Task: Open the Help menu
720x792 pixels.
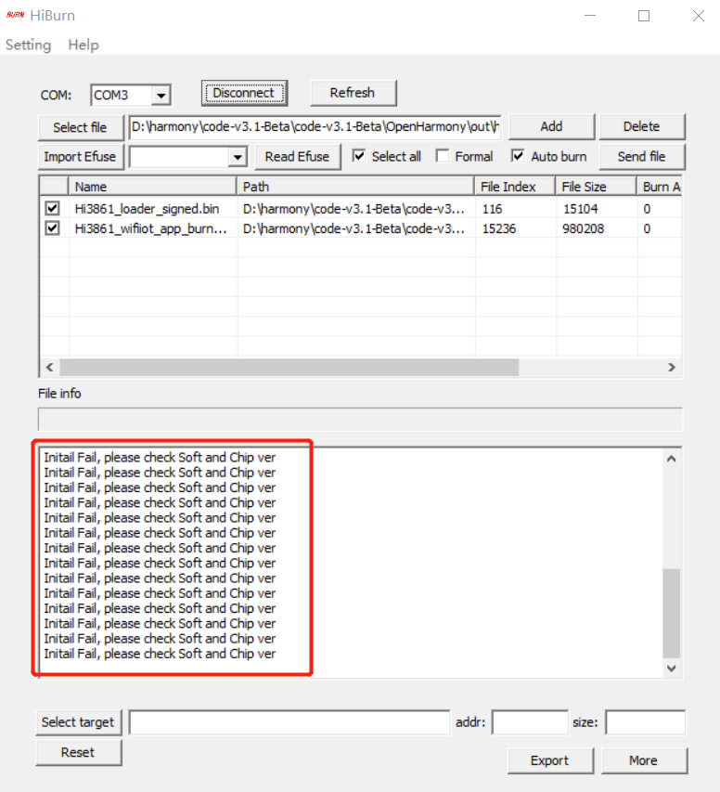Action: pyautogui.click(x=84, y=45)
